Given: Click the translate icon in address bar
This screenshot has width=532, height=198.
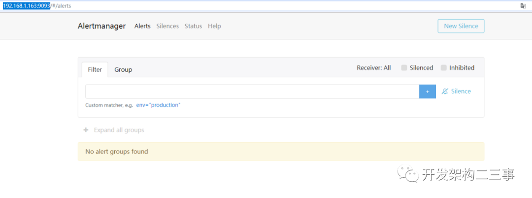Looking at the screenshot, I should click(523, 5).
